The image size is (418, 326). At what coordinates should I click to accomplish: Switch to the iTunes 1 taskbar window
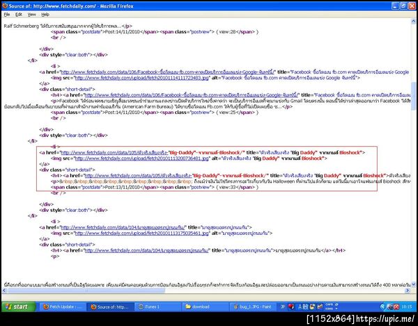coord(158,307)
